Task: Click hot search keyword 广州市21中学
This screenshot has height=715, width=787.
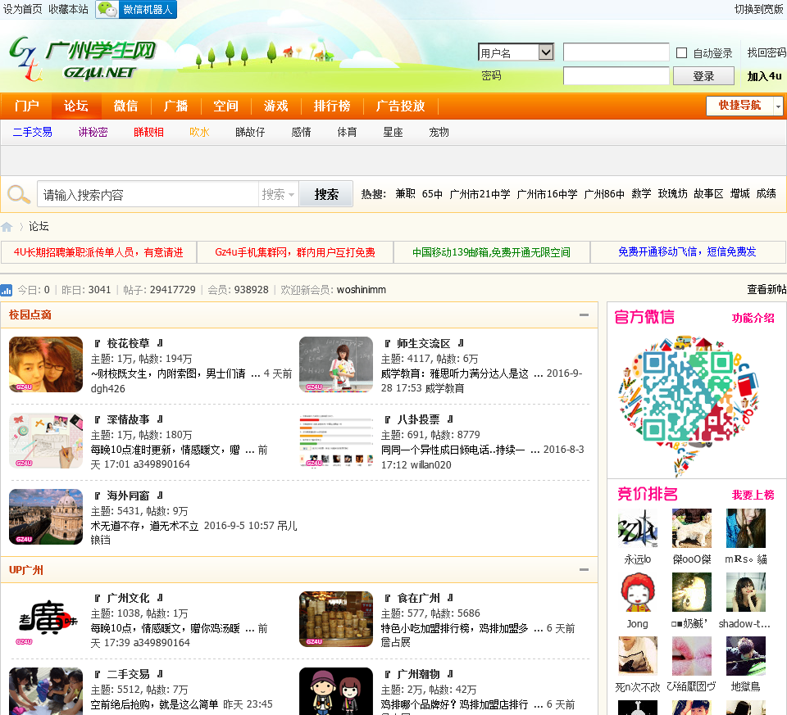Action: pyautogui.click(x=480, y=194)
